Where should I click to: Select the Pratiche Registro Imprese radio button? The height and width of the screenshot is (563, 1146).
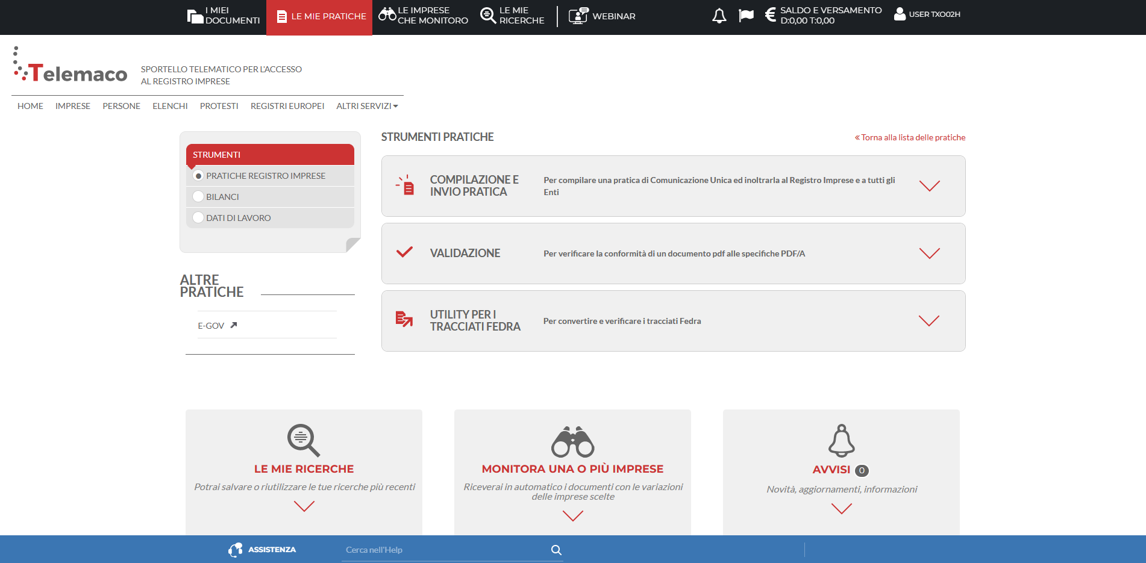[x=198, y=176]
